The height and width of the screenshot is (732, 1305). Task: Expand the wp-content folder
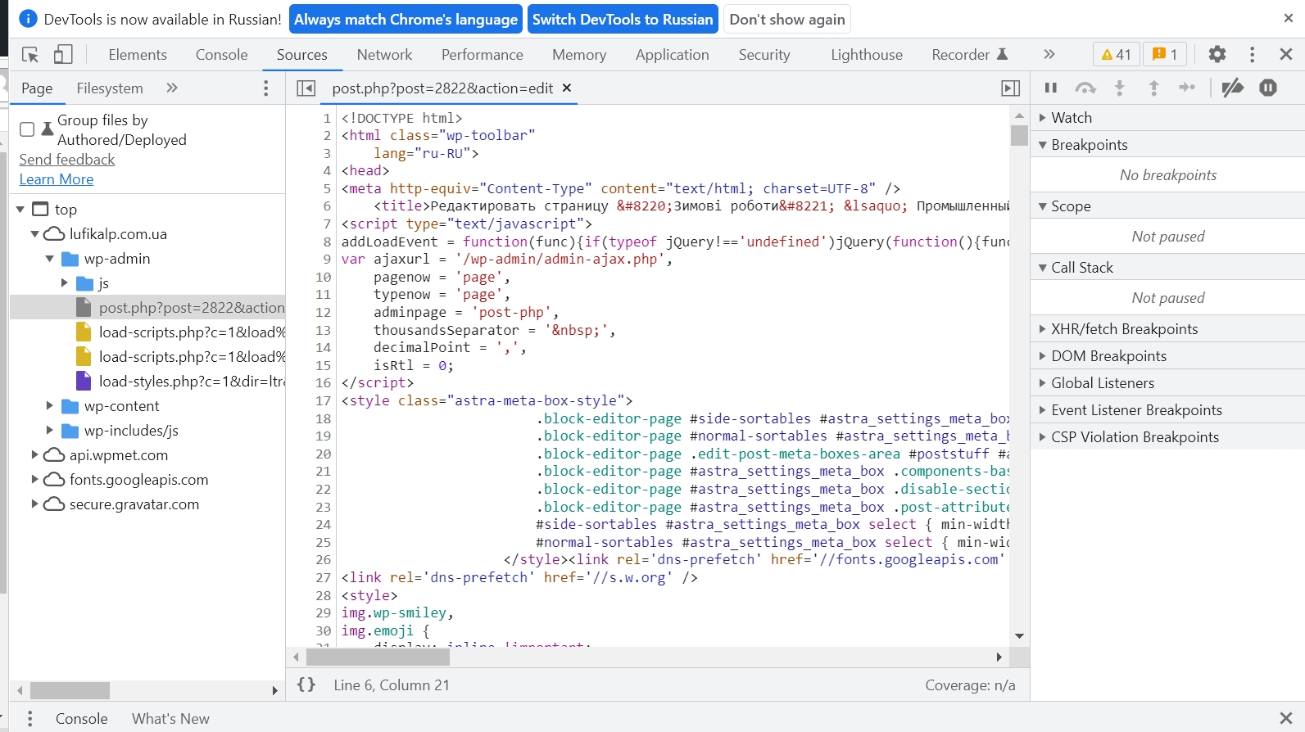(x=49, y=406)
